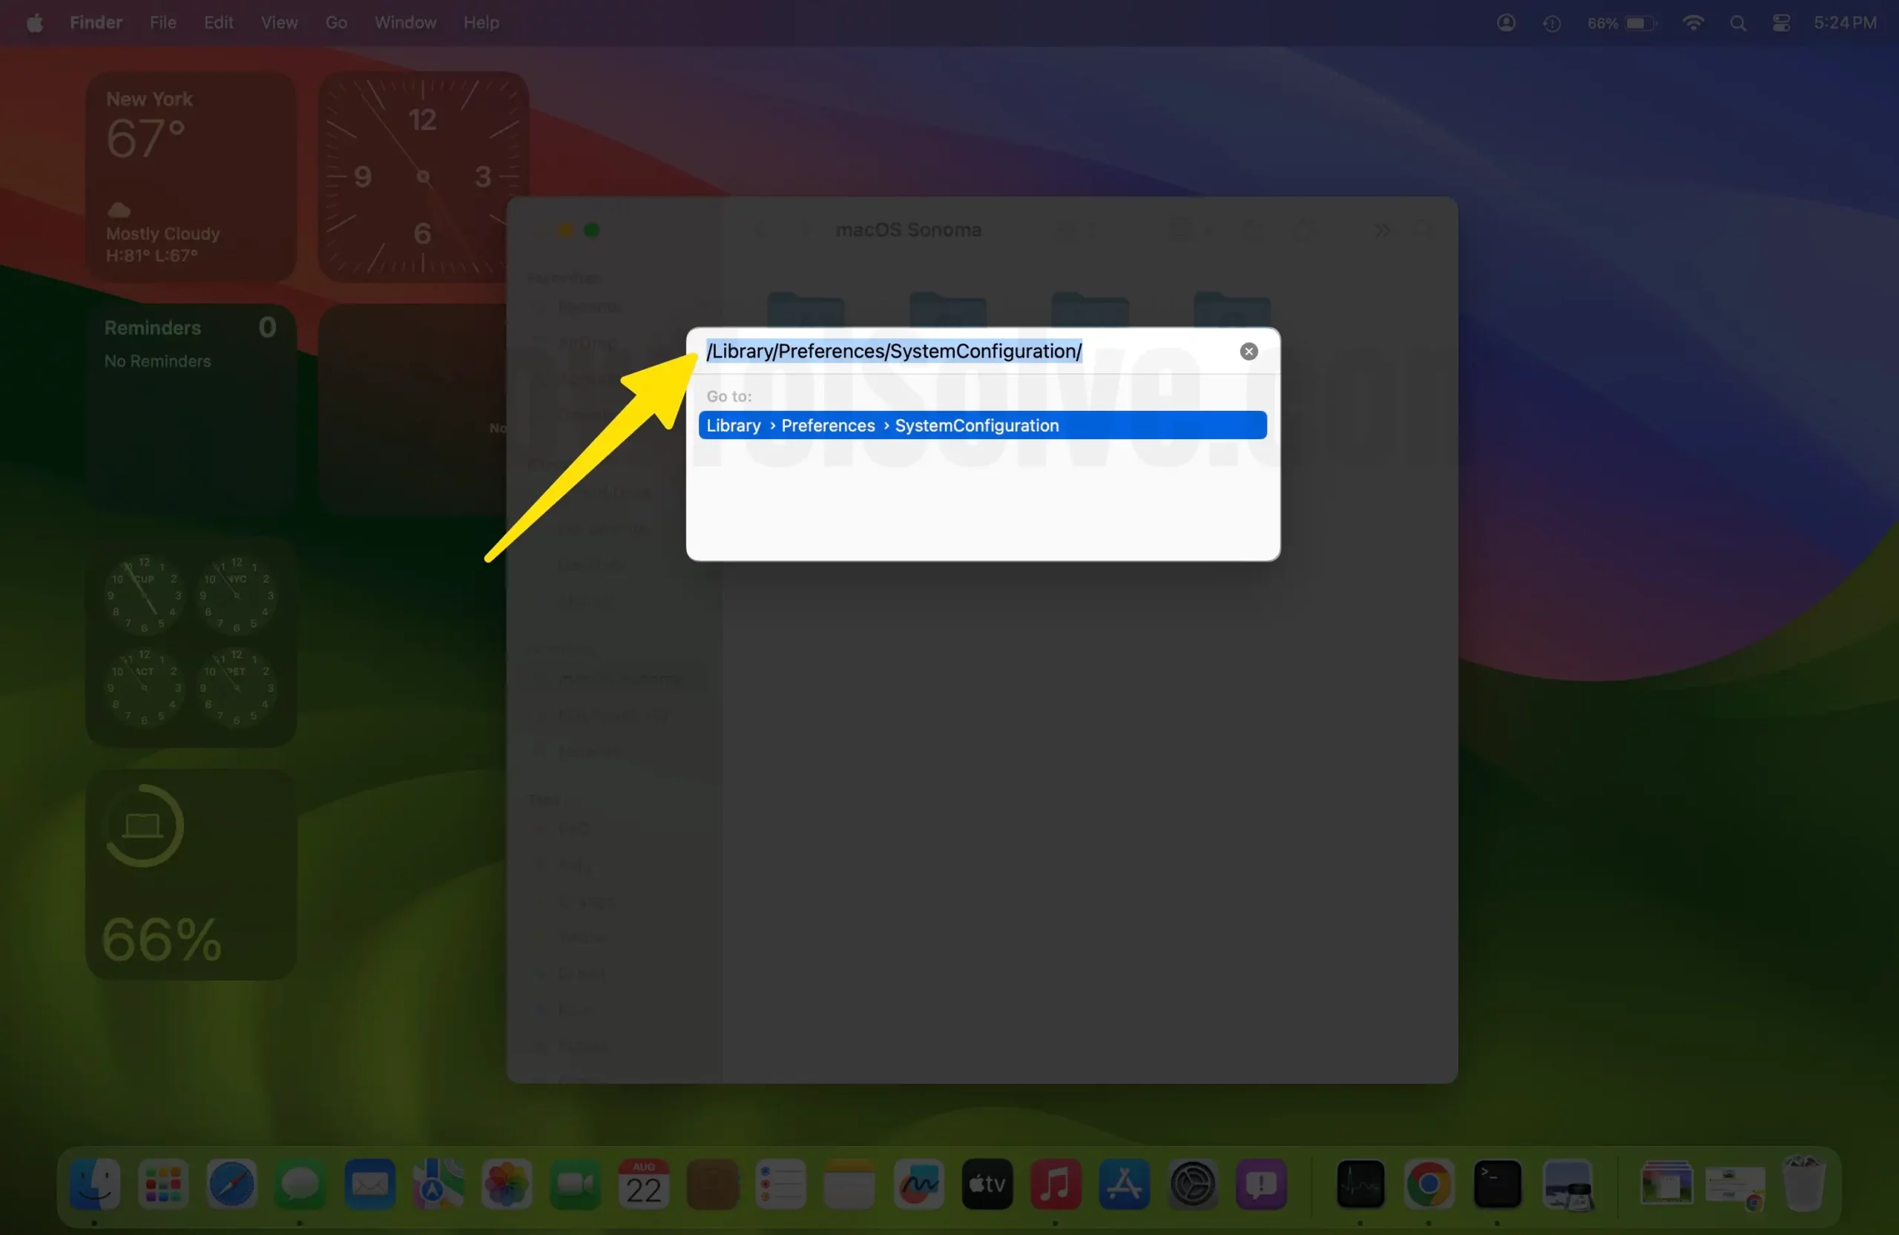Open the Finder menu

tap(96, 22)
